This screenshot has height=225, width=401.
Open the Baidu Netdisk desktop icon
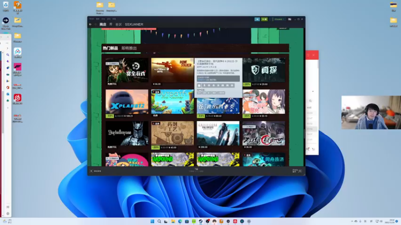point(18,53)
